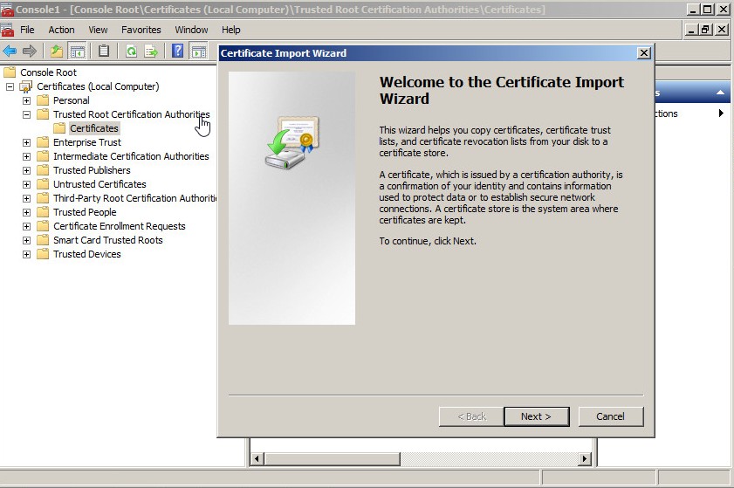734x488 pixels.
Task: Expand the Smart Card Trusted Roots node
Action: click(x=26, y=240)
